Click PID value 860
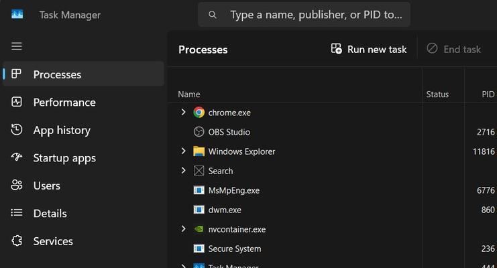Image resolution: width=497 pixels, height=268 pixels. (x=488, y=210)
